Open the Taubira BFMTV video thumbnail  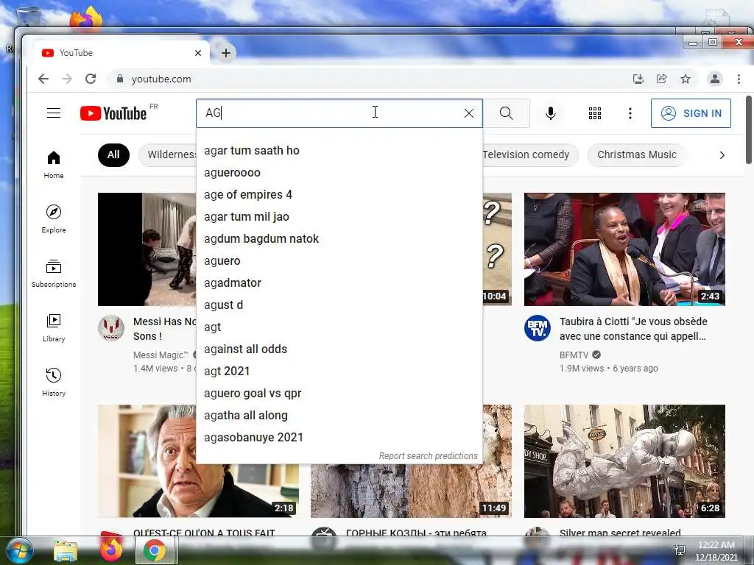(x=624, y=249)
